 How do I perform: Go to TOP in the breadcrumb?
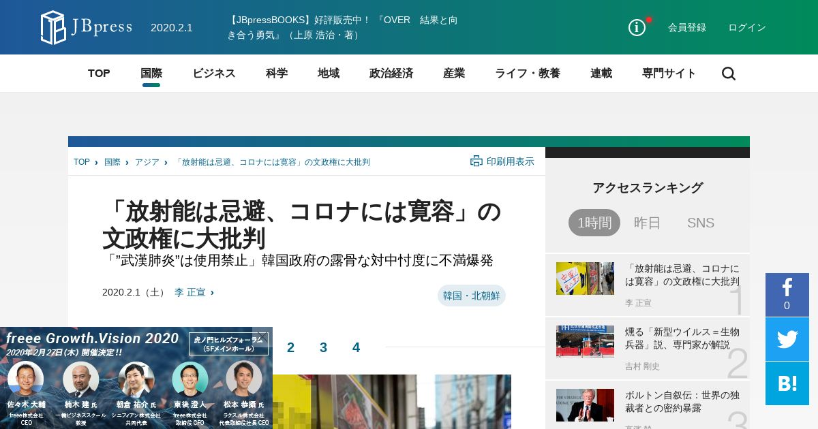point(82,162)
